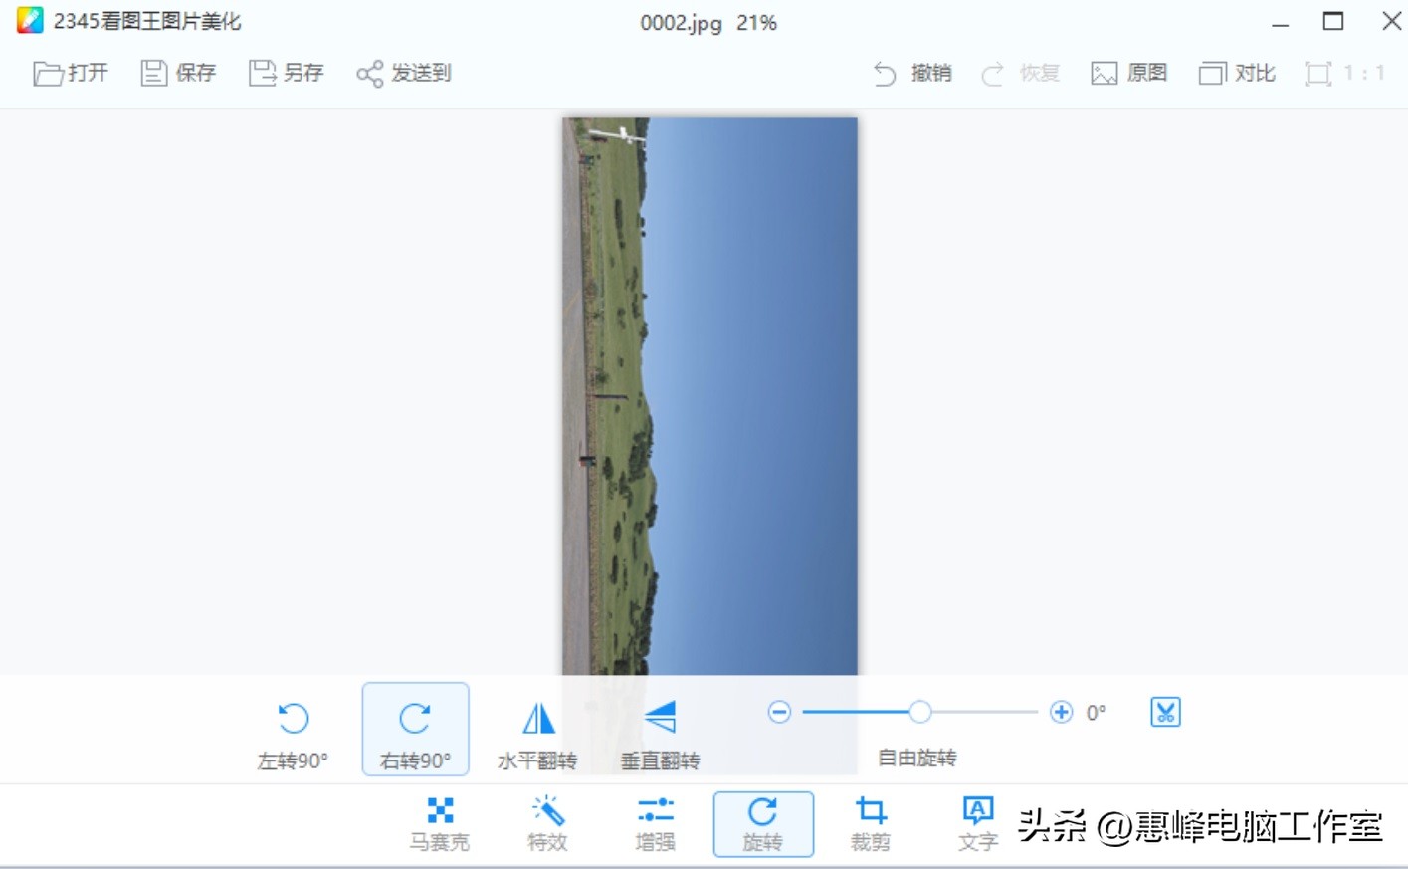This screenshot has width=1408, height=869.
Task: Open the Send To (发送到) menu
Action: coord(403,72)
